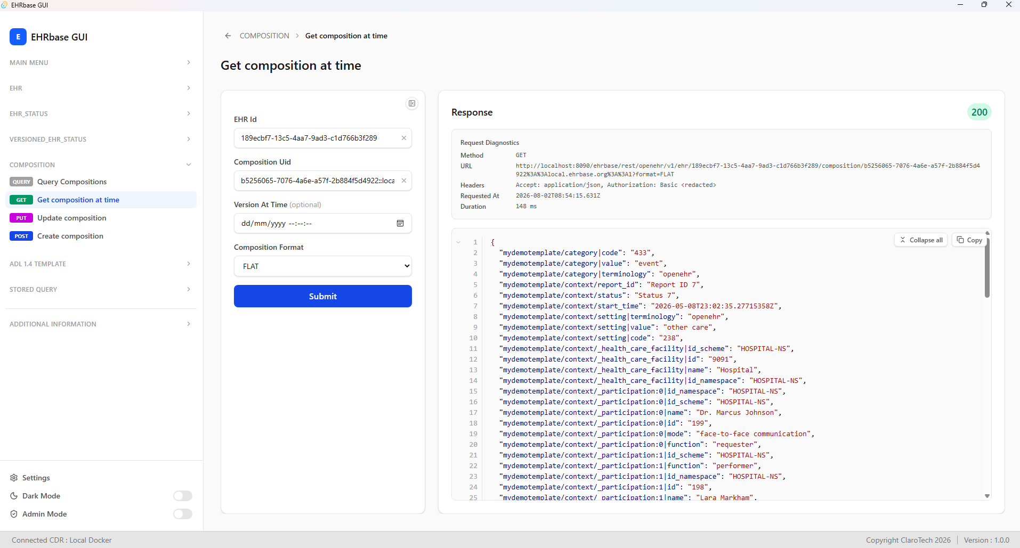The image size is (1020, 548).
Task: Go back using the left arrow icon
Action: pos(228,36)
